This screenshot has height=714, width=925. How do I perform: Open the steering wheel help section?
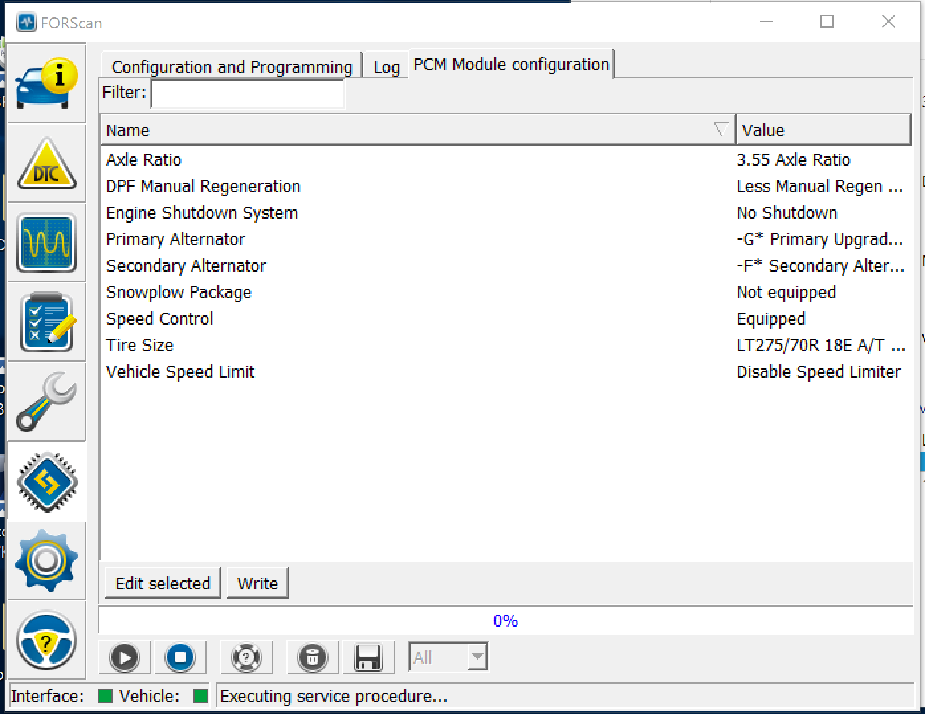46,640
